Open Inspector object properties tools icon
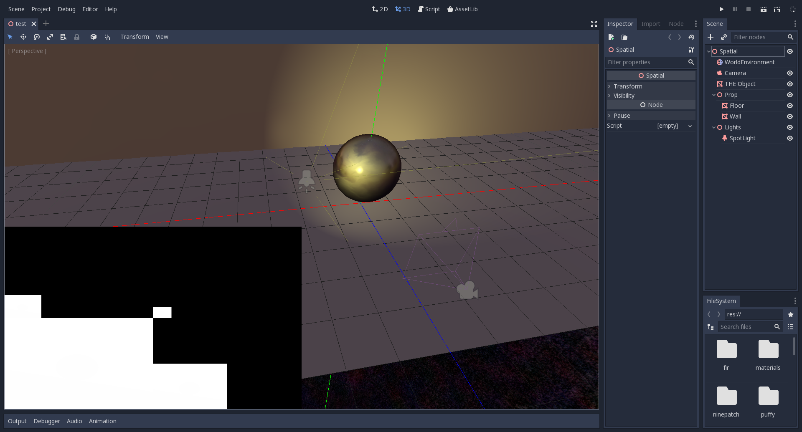 click(691, 50)
